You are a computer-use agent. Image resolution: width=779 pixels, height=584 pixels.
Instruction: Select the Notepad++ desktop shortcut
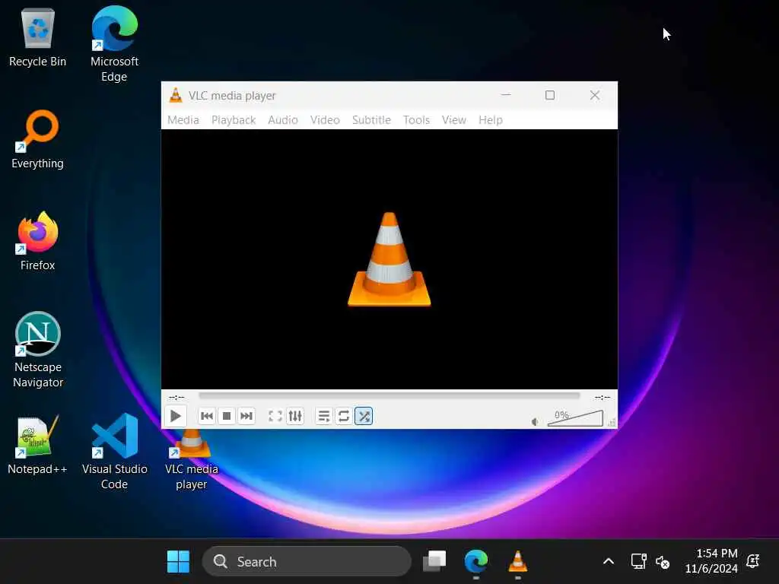pos(38,445)
